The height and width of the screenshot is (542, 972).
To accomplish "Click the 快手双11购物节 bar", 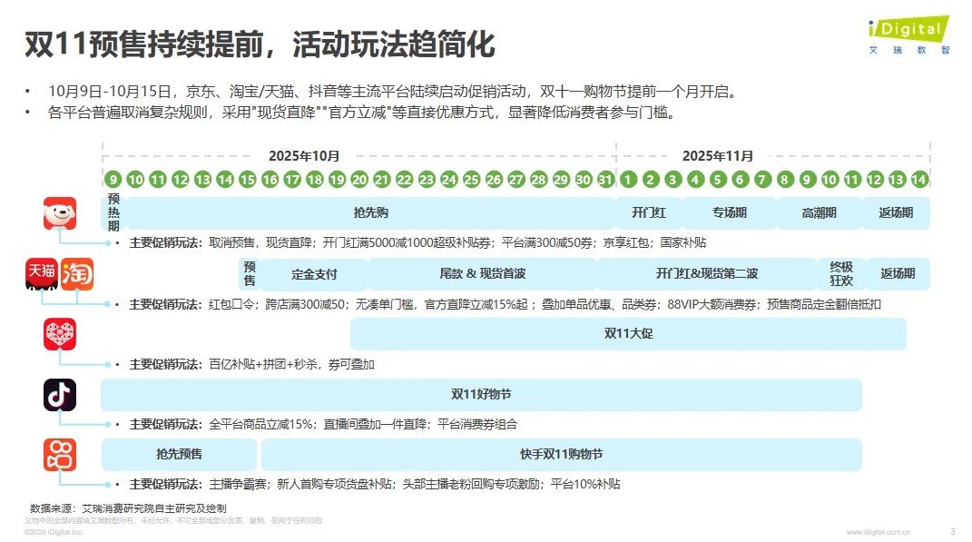I will coord(561,455).
